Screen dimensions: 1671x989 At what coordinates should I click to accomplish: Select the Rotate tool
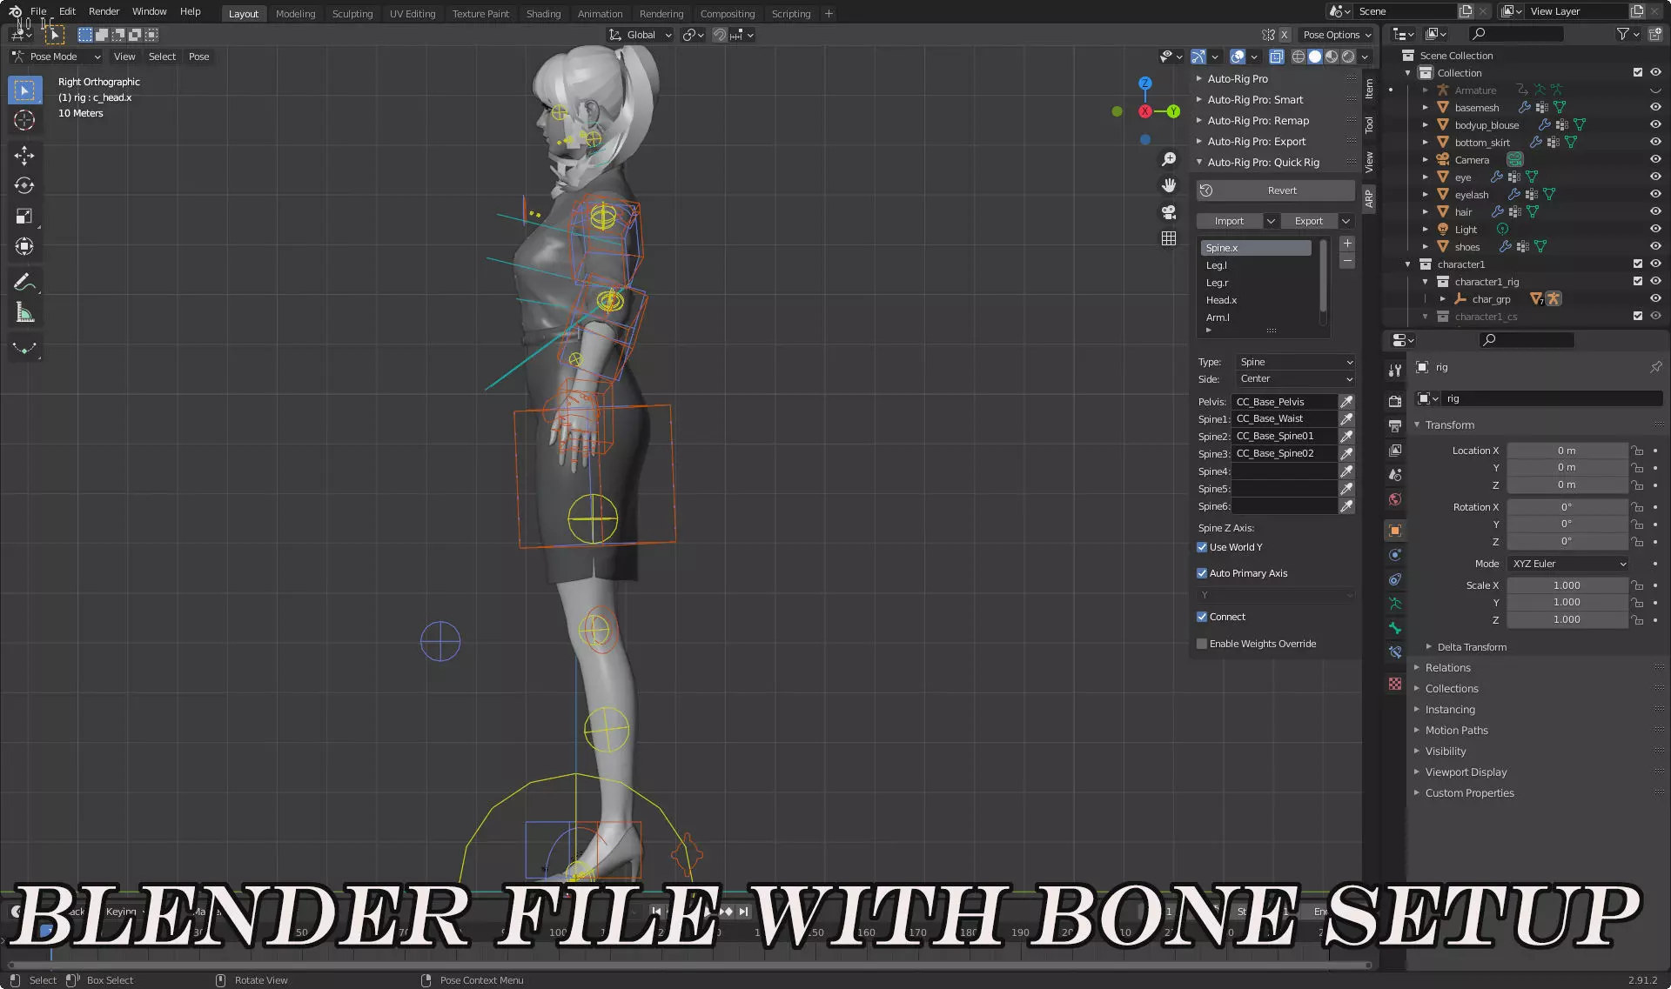point(24,186)
